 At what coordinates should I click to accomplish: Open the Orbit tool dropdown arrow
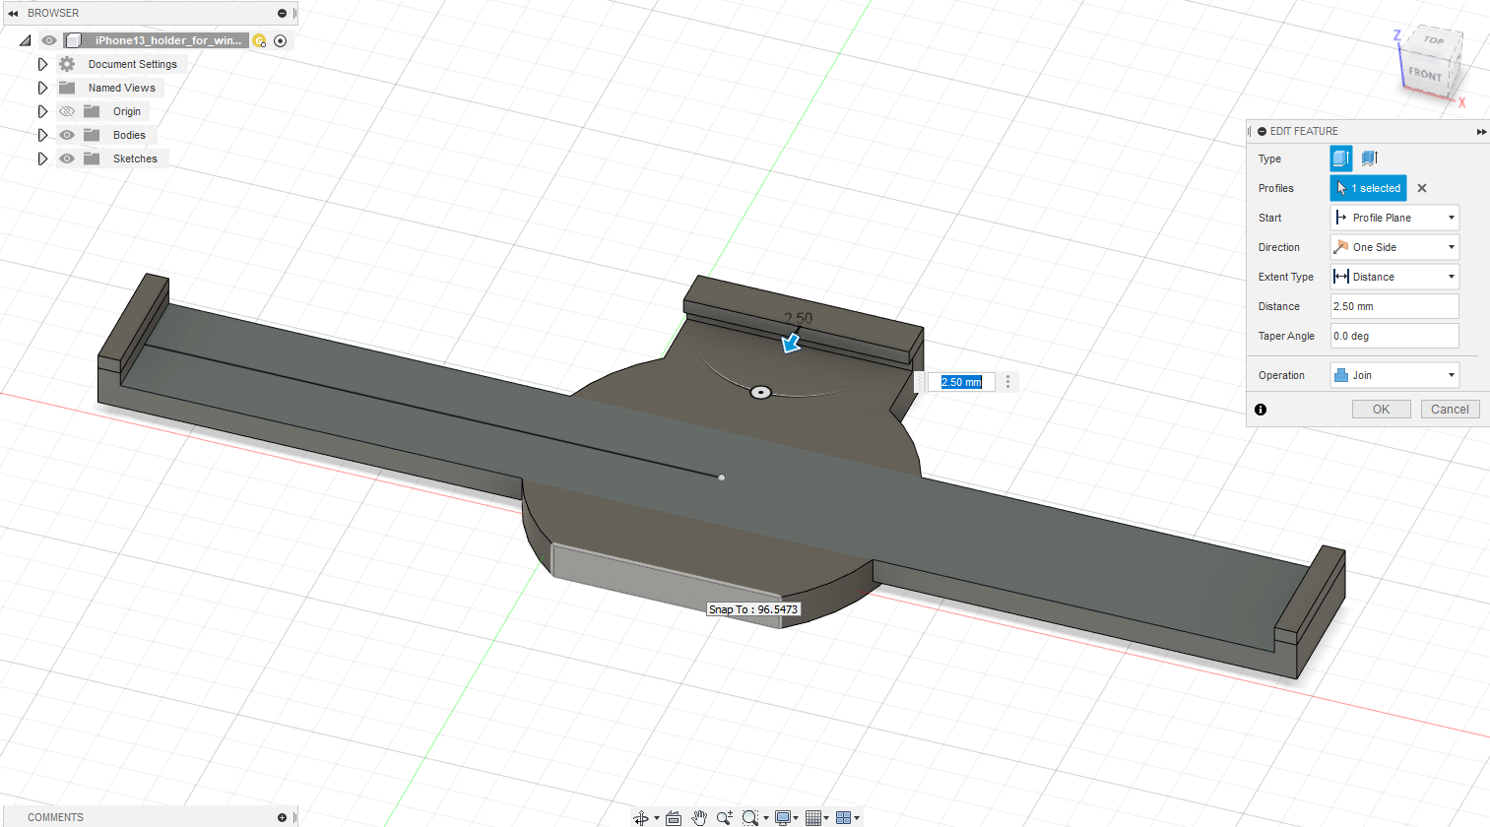657,818
